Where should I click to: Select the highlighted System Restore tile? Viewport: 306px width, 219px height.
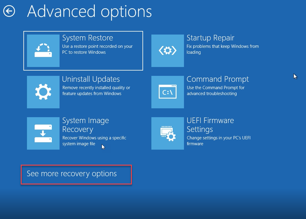pyautogui.click(x=83, y=50)
